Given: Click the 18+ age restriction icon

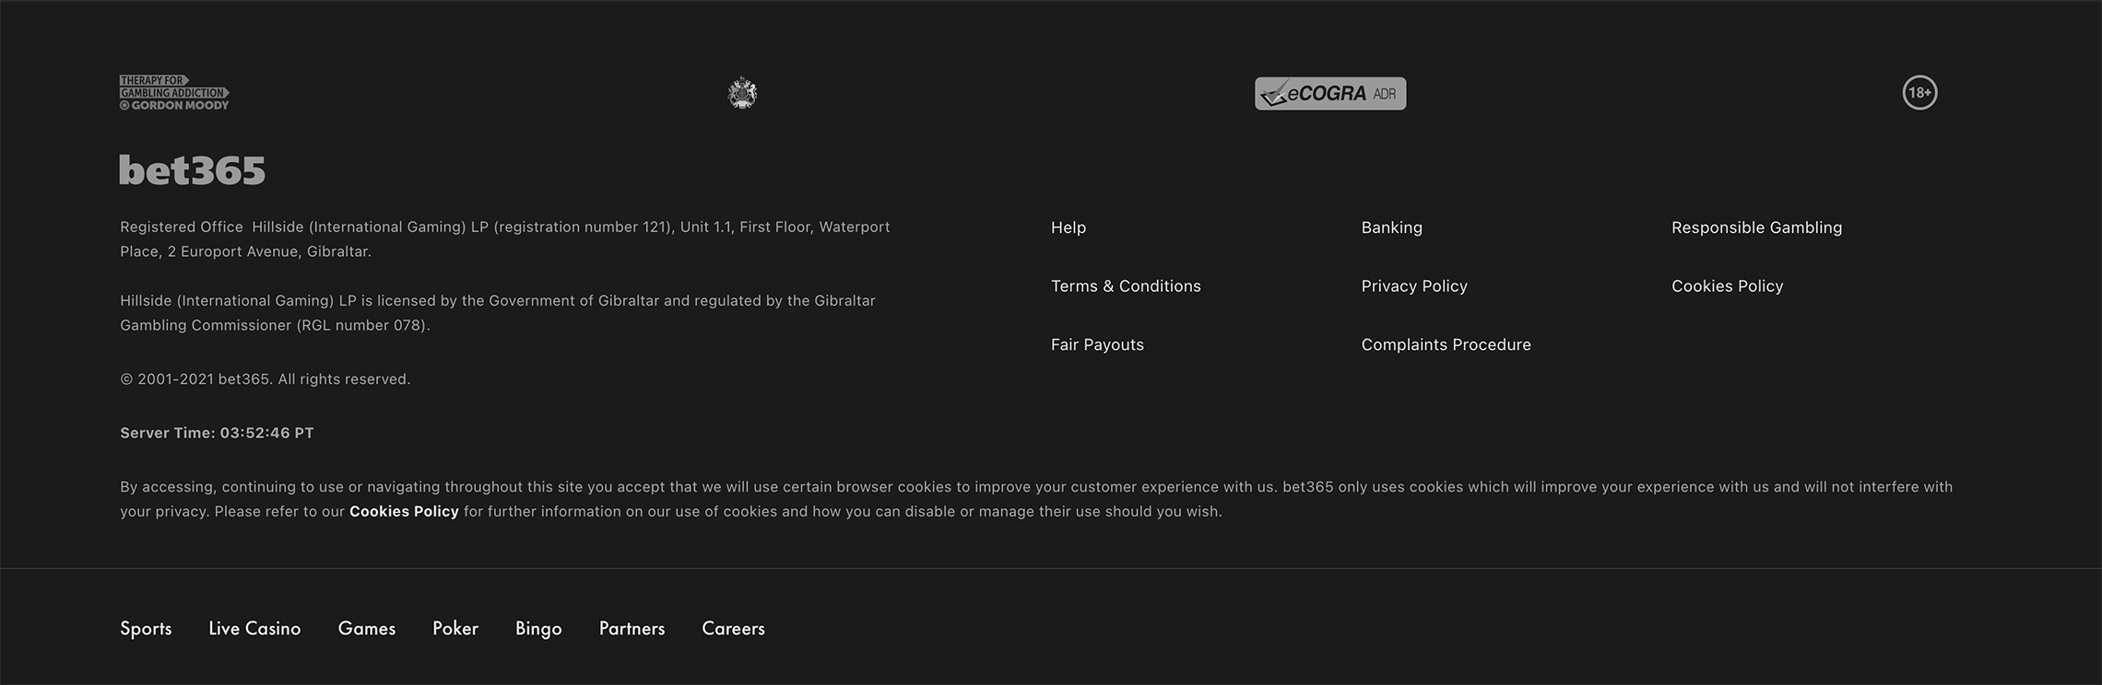Looking at the screenshot, I should pos(1920,93).
